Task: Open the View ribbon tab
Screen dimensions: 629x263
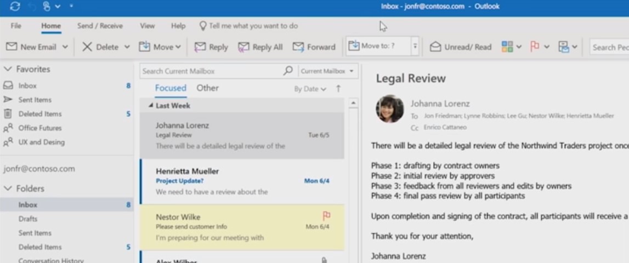Action: click(x=147, y=26)
